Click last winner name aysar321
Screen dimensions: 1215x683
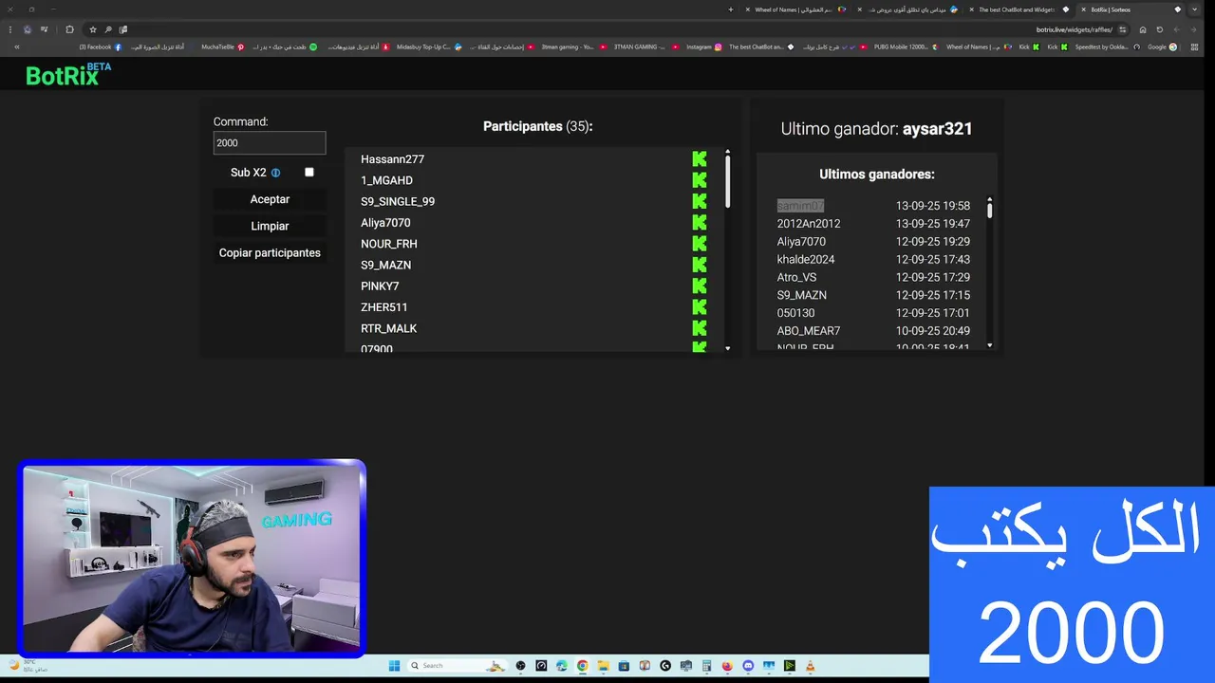[937, 129]
